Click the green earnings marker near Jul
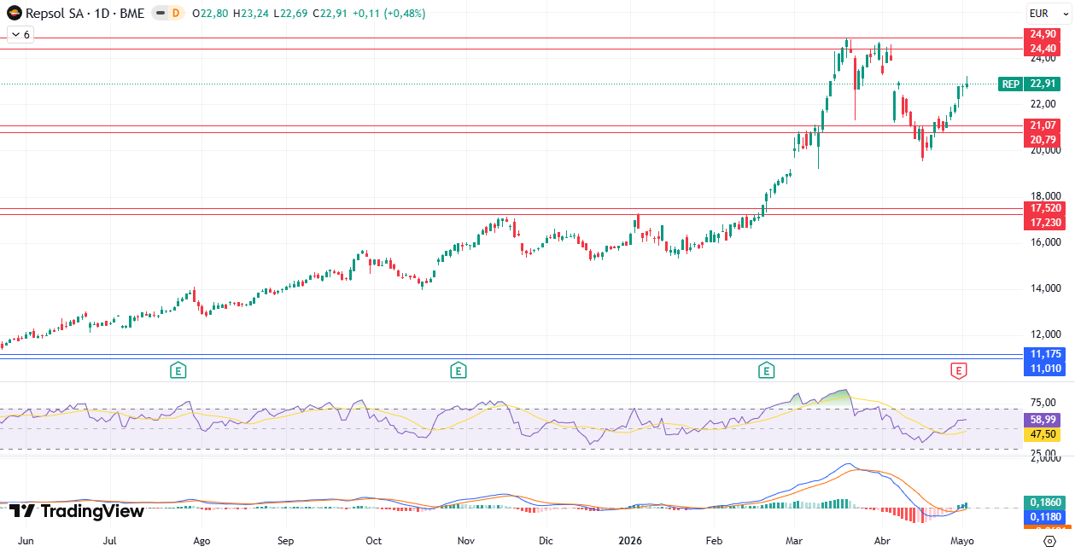This screenshot has width=1075, height=552. (178, 370)
